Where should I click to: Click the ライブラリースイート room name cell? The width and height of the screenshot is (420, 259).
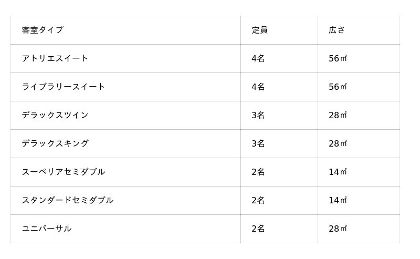pos(64,87)
